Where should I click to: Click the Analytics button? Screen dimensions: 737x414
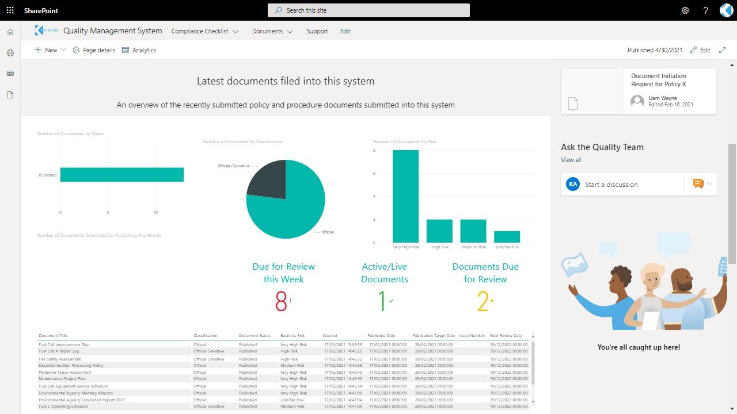(139, 50)
